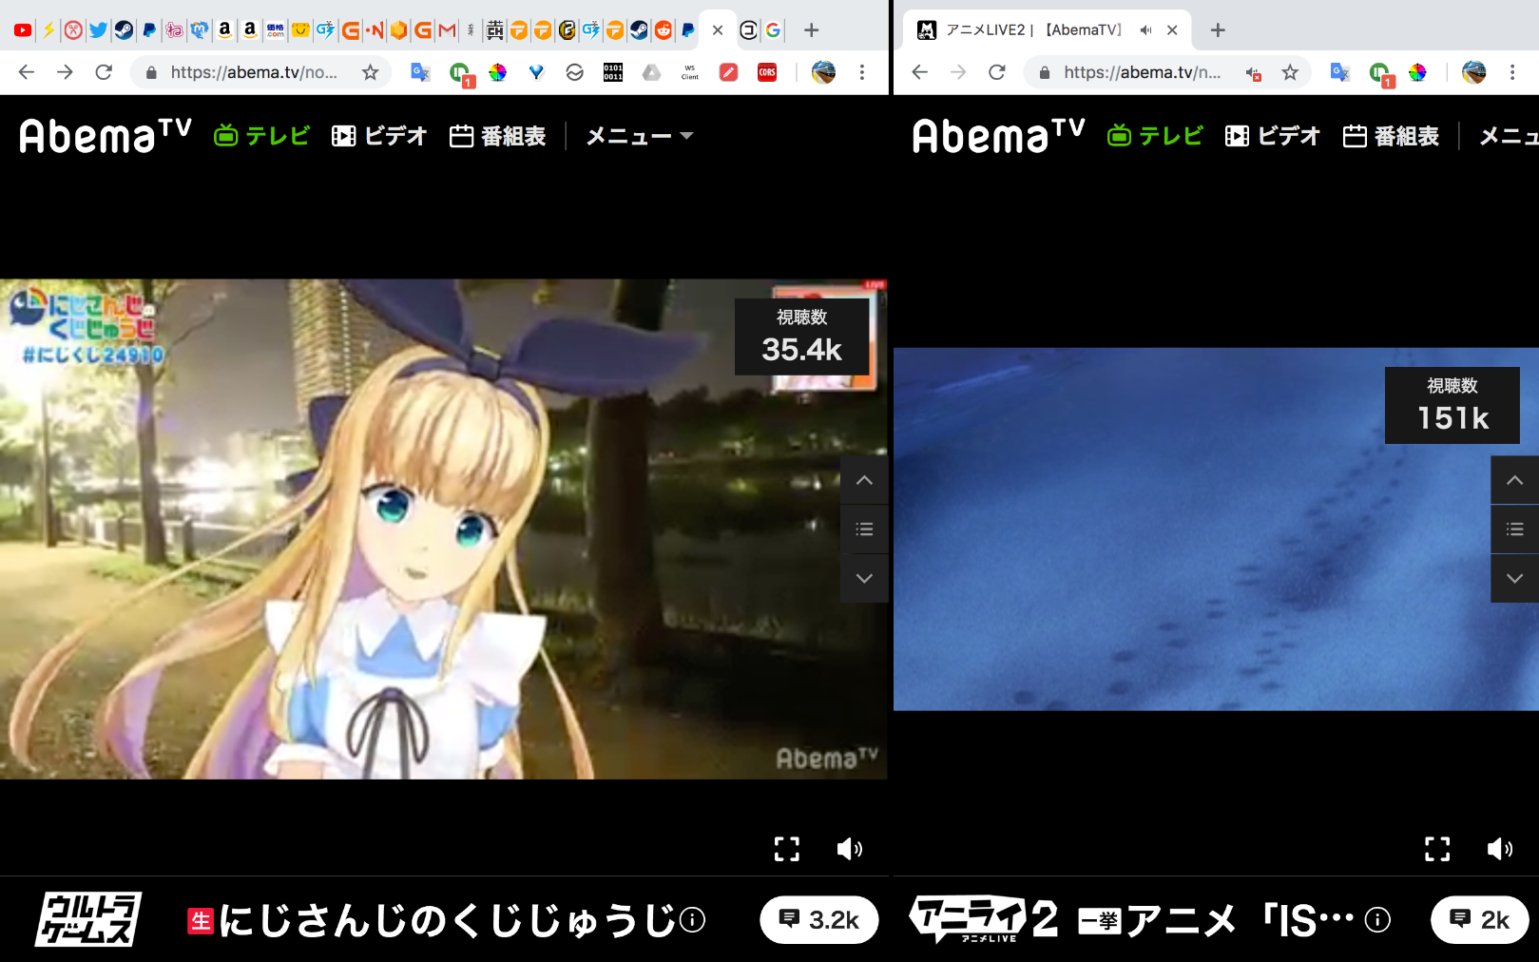Viewport: 1539px width, 962px height.
Task: Show program info icon in right window
Action: pyautogui.click(x=1377, y=919)
